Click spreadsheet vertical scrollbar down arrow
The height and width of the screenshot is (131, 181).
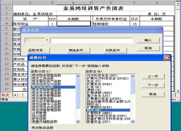tap(178, 91)
